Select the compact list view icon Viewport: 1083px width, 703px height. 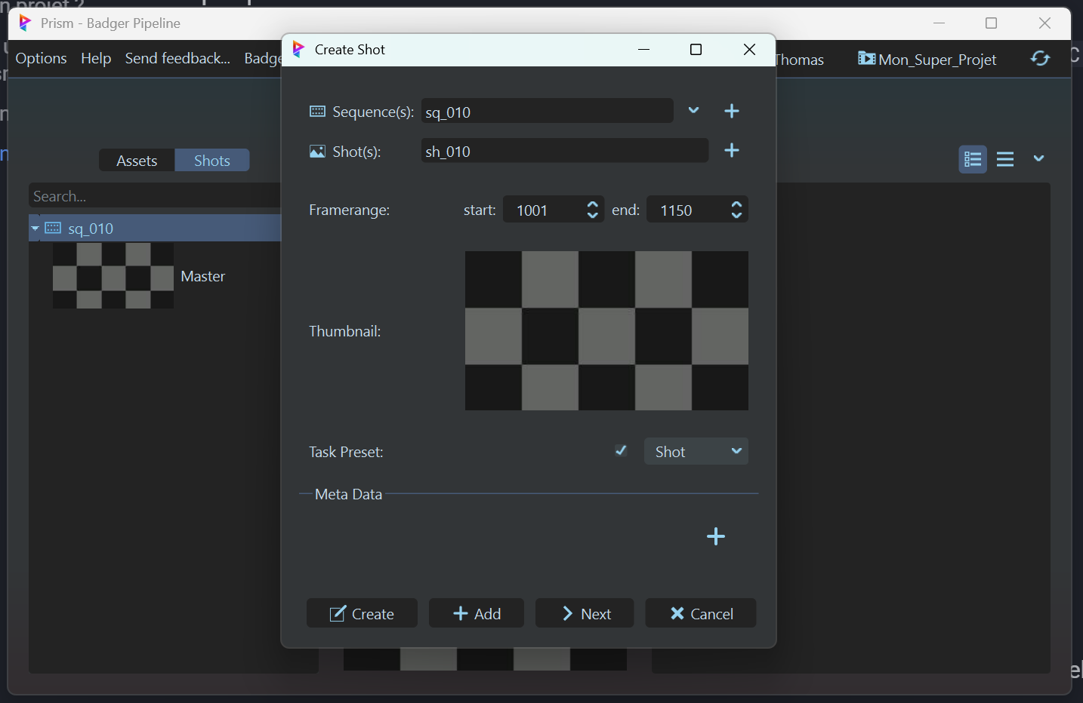[1004, 159]
